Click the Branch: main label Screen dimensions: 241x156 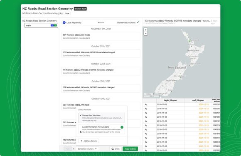pos(80,9)
